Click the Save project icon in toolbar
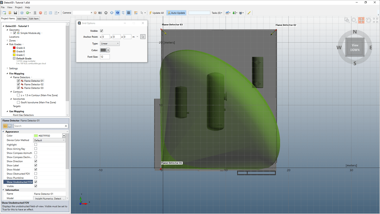This screenshot has height=214, width=380. 15,13
